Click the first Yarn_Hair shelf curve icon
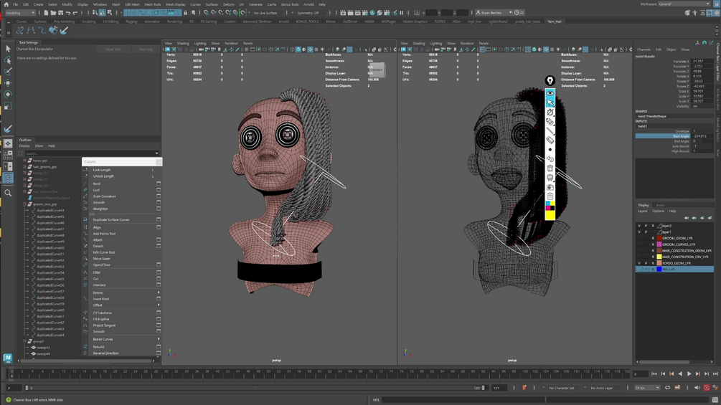 click(x=20, y=31)
